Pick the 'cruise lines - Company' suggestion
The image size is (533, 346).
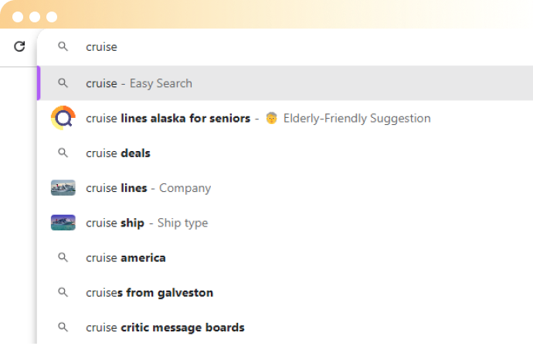(285, 188)
